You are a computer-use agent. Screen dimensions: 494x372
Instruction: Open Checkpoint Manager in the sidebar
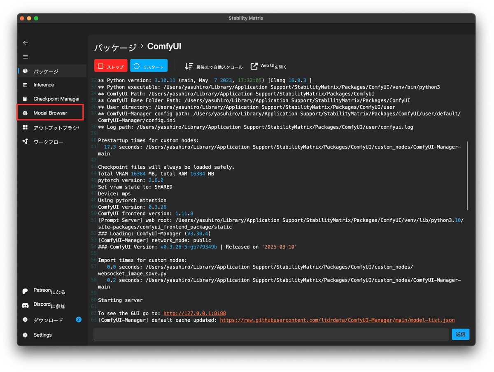(x=51, y=99)
